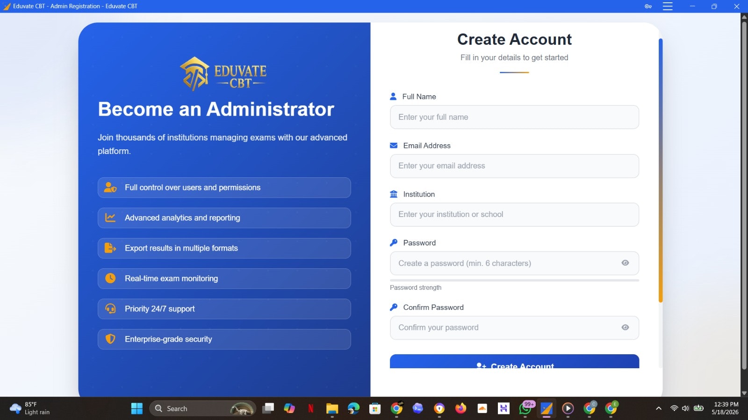Image resolution: width=748 pixels, height=420 pixels.
Task: Click the 'Full Name' field label
Action: (x=419, y=97)
